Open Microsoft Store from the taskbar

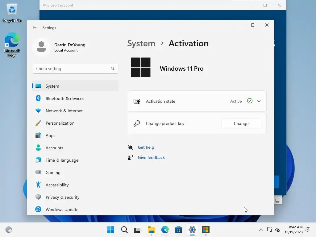(x=179, y=230)
